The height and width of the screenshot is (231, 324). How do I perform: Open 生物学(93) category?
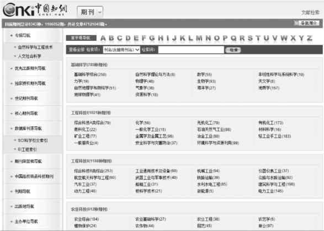pyautogui.click(x=206, y=82)
